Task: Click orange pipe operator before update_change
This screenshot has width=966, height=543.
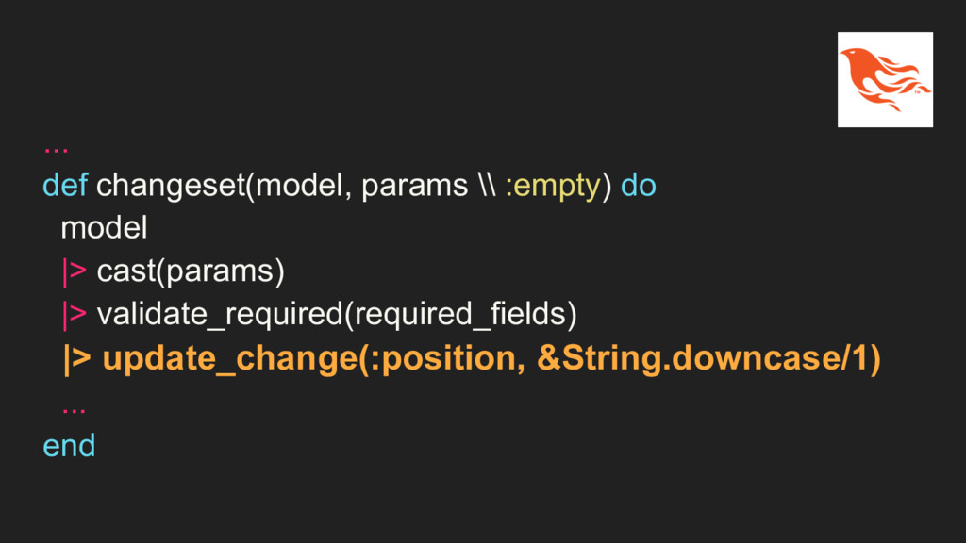Action: click(x=77, y=359)
